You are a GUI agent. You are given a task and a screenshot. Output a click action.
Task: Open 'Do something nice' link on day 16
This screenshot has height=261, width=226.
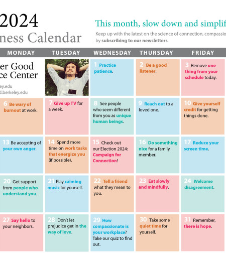click(158, 146)
